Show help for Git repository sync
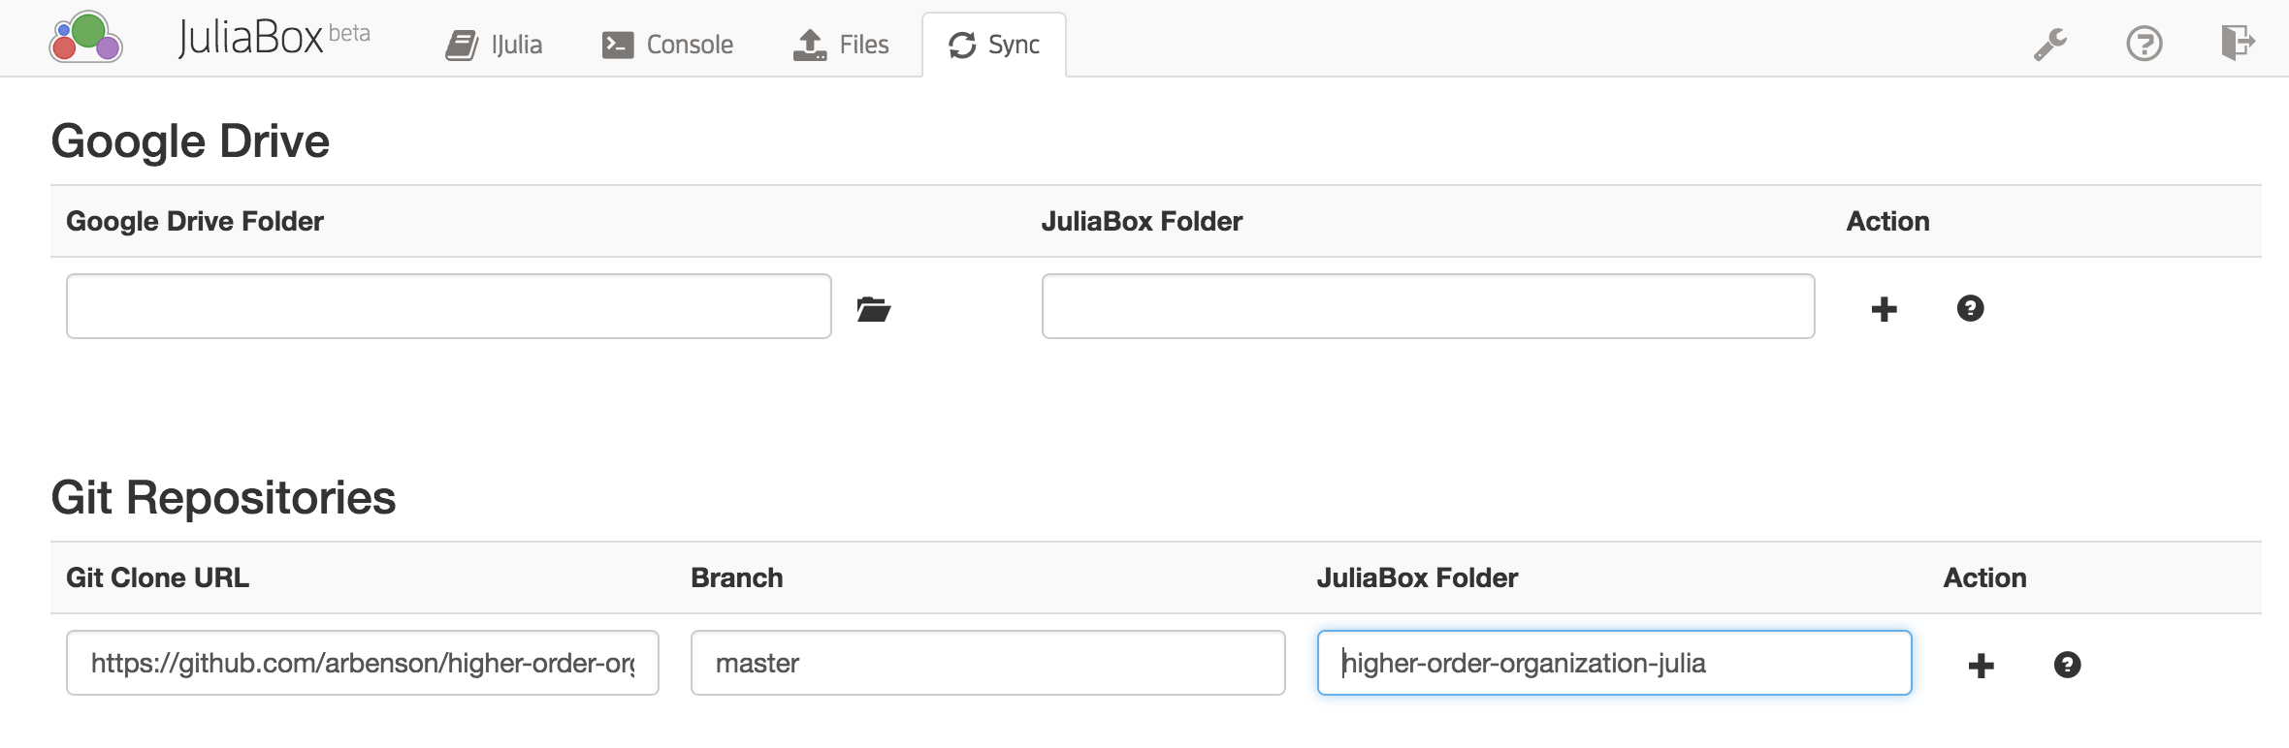2289x748 pixels. (2067, 665)
